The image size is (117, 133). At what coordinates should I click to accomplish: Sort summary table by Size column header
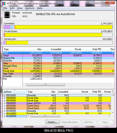click(x=32, y=49)
